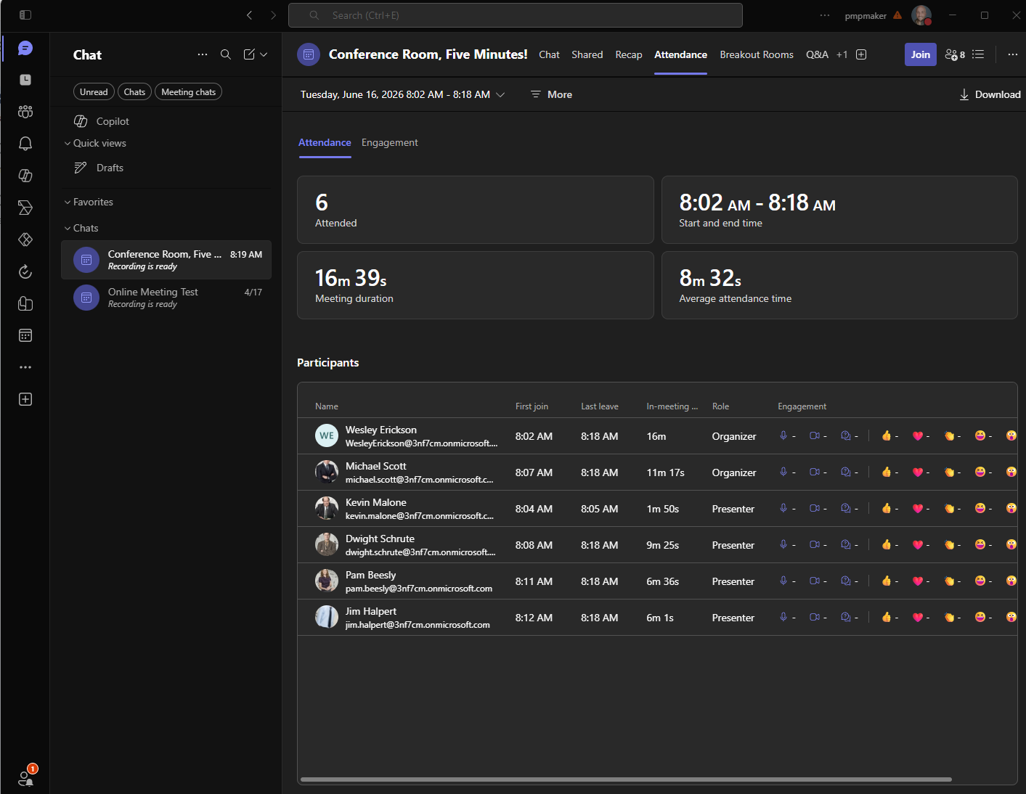Switch to the Engagement sub-tab
This screenshot has width=1026, height=794.
pos(390,142)
